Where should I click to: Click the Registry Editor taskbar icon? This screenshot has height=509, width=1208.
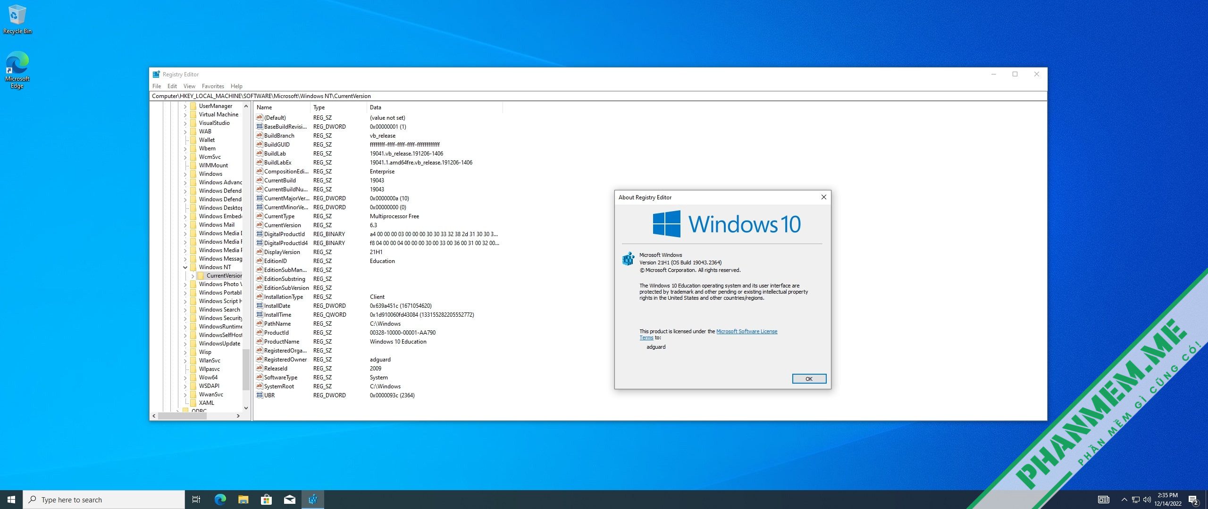313,500
